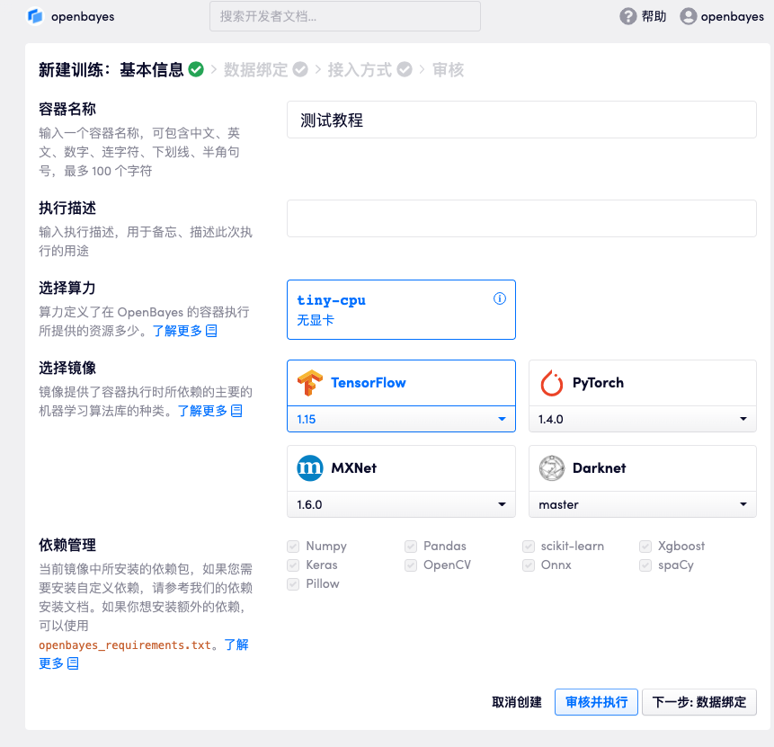This screenshot has width=774, height=747.
Task: Open the TensorFlow 1.15 version dropdown
Action: point(401,420)
